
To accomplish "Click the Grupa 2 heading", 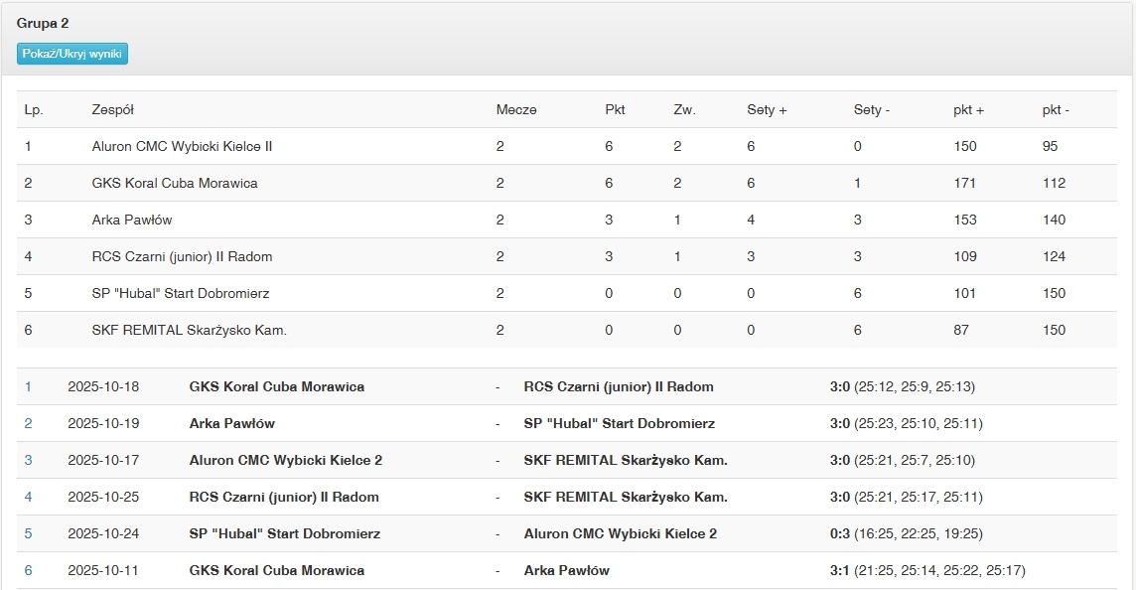I will pos(43,23).
